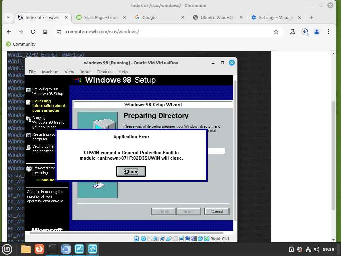Screen dimensions: 341x256
Task: Click VirtualBox hard disk activity icon
Action: 137,239
